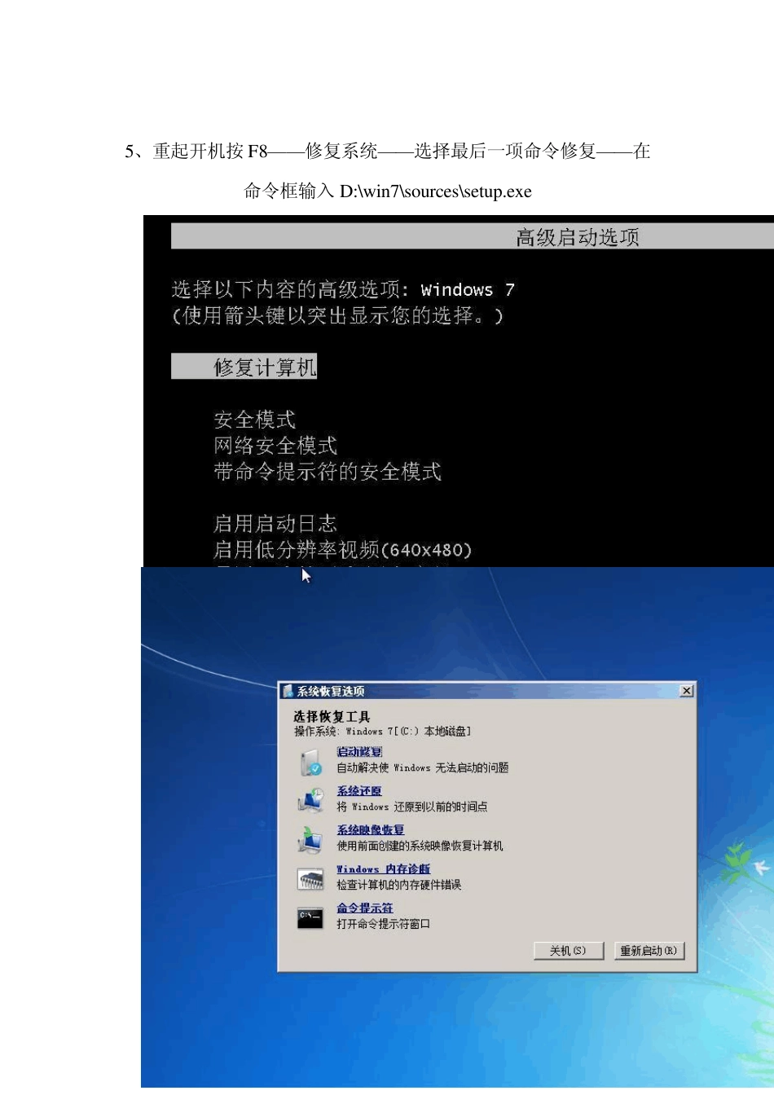Viewport: 774px width, 1095px height.
Task: Select 启用低分辨率视频(640x480) option
Action: point(343,550)
